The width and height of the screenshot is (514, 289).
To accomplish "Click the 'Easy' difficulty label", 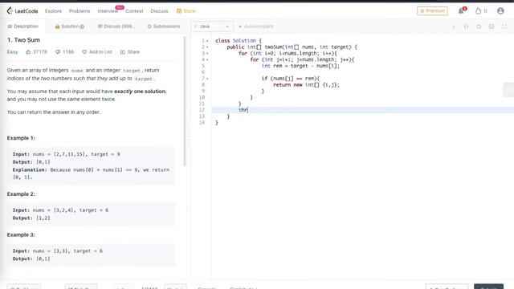I will click(13, 51).
